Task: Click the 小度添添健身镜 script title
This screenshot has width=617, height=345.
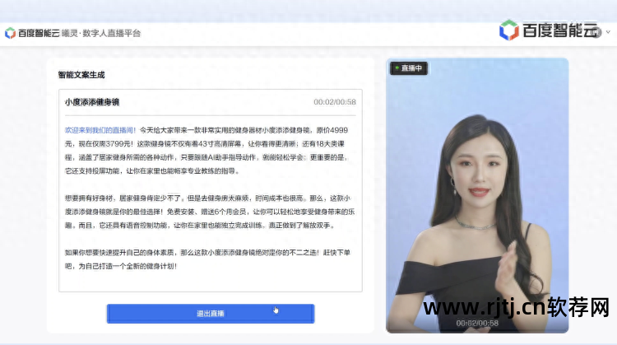Action: pos(92,102)
